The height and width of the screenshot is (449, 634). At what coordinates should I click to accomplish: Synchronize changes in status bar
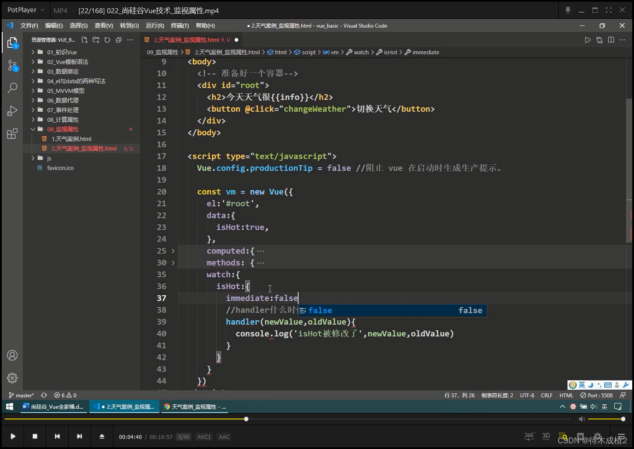44,395
